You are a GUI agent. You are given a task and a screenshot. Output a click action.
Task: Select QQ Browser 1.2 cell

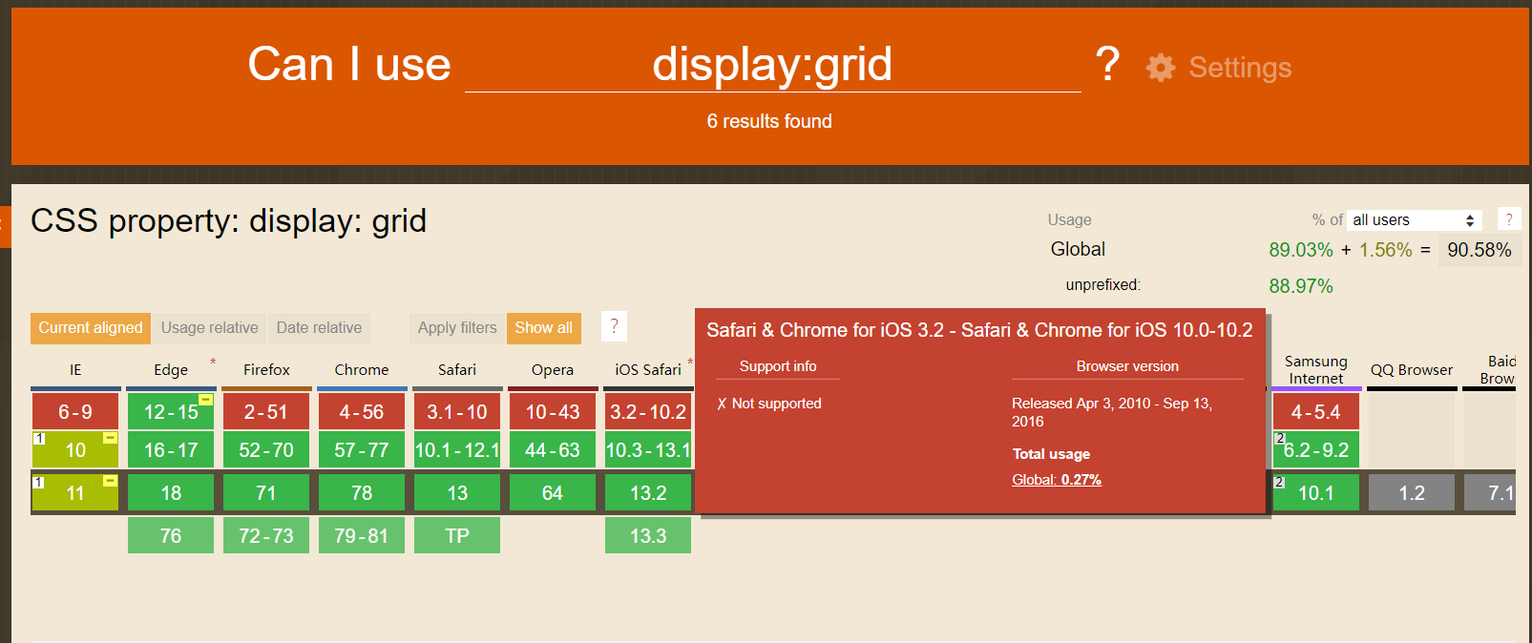pos(1412,493)
